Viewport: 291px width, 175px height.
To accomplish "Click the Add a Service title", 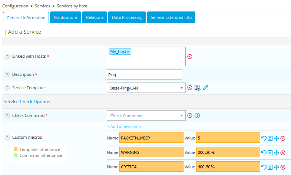I will tap(24, 32).
